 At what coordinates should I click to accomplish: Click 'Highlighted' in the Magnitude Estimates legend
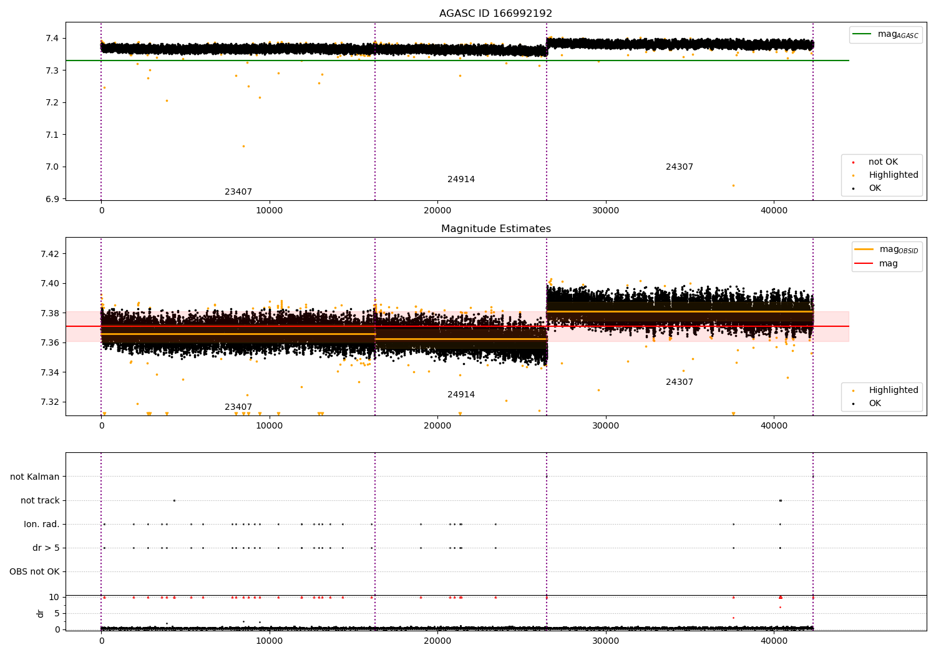pyautogui.click(x=894, y=391)
